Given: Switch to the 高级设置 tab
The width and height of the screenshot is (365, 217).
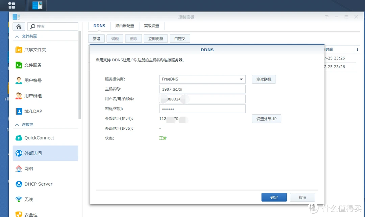Looking at the screenshot, I should 151,26.
